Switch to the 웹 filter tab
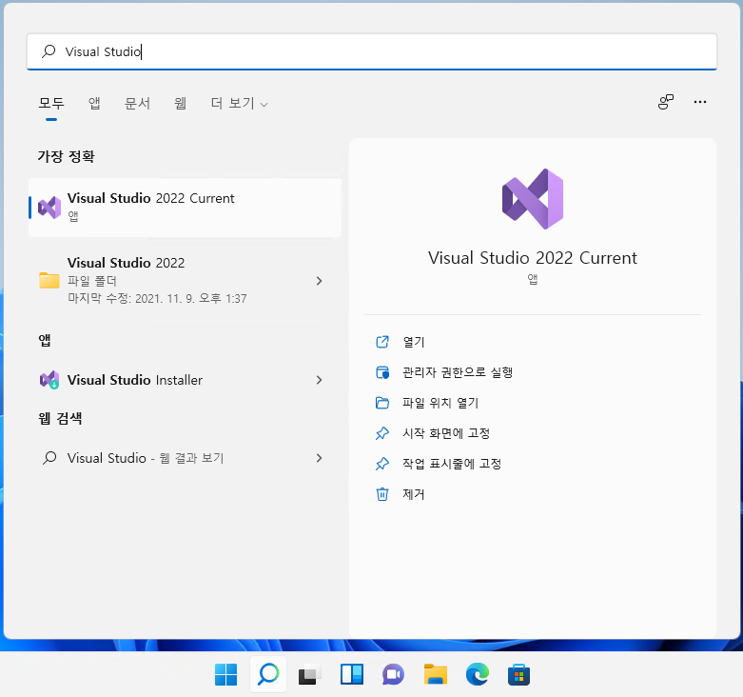743x697 pixels. tap(180, 104)
